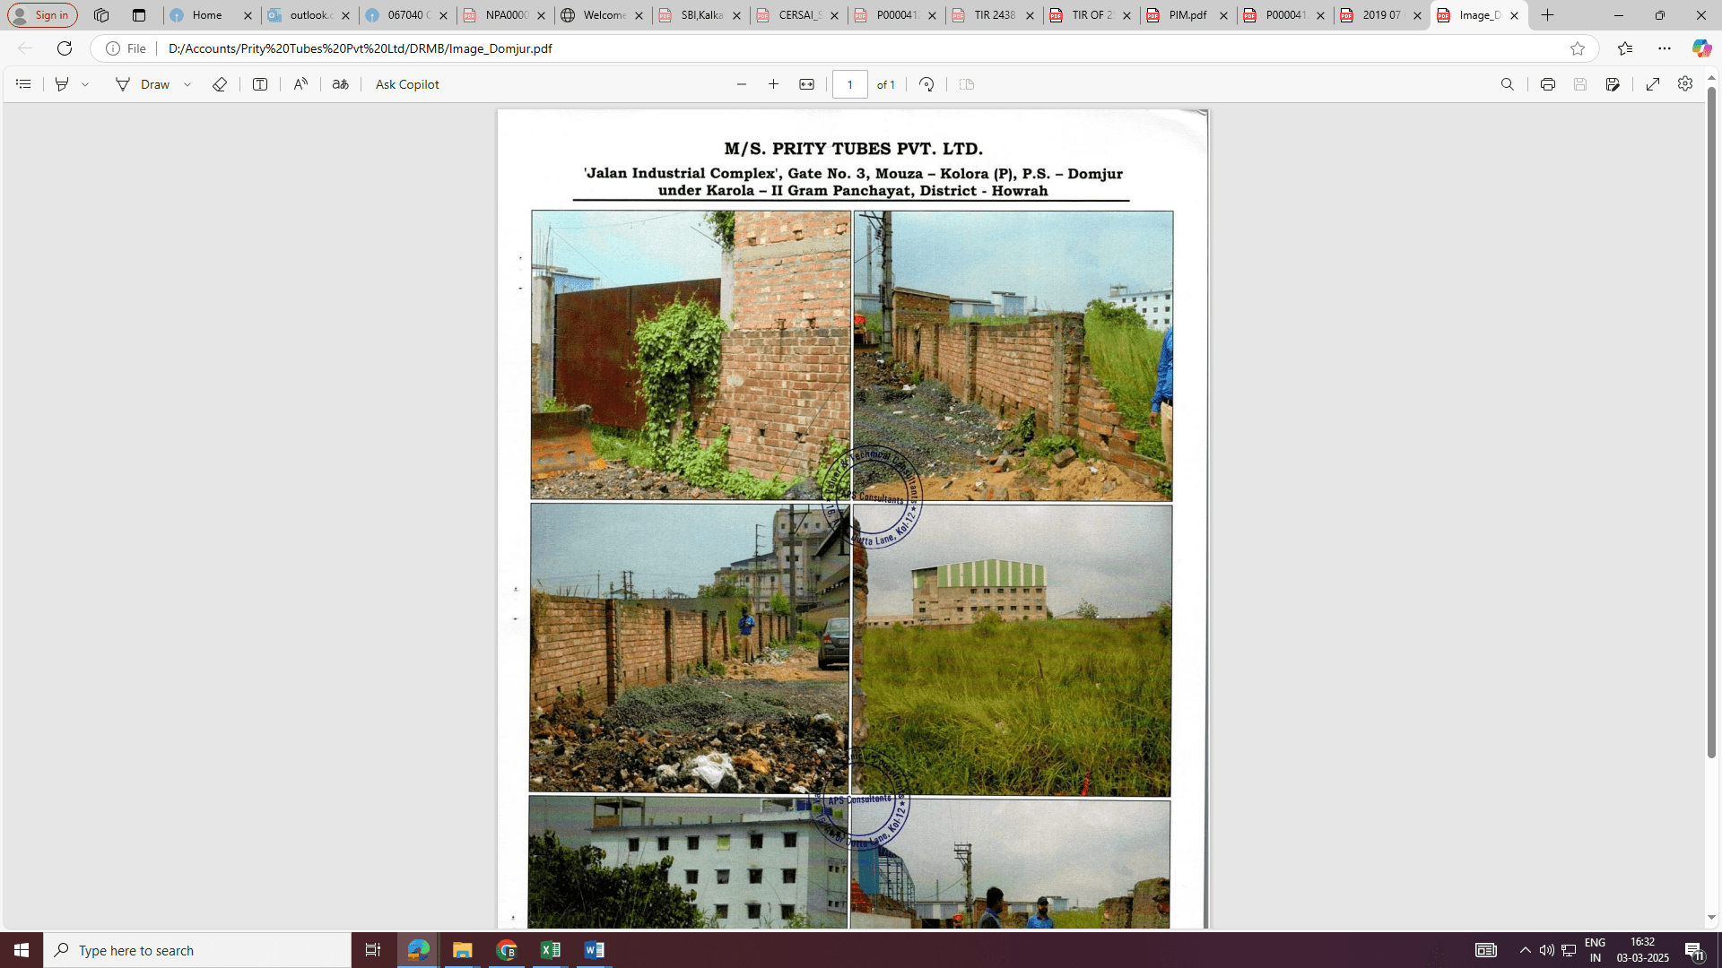Screen dimensions: 1722x968
Task: Click the Save icon in PDF toolbar
Action: pyautogui.click(x=1580, y=84)
